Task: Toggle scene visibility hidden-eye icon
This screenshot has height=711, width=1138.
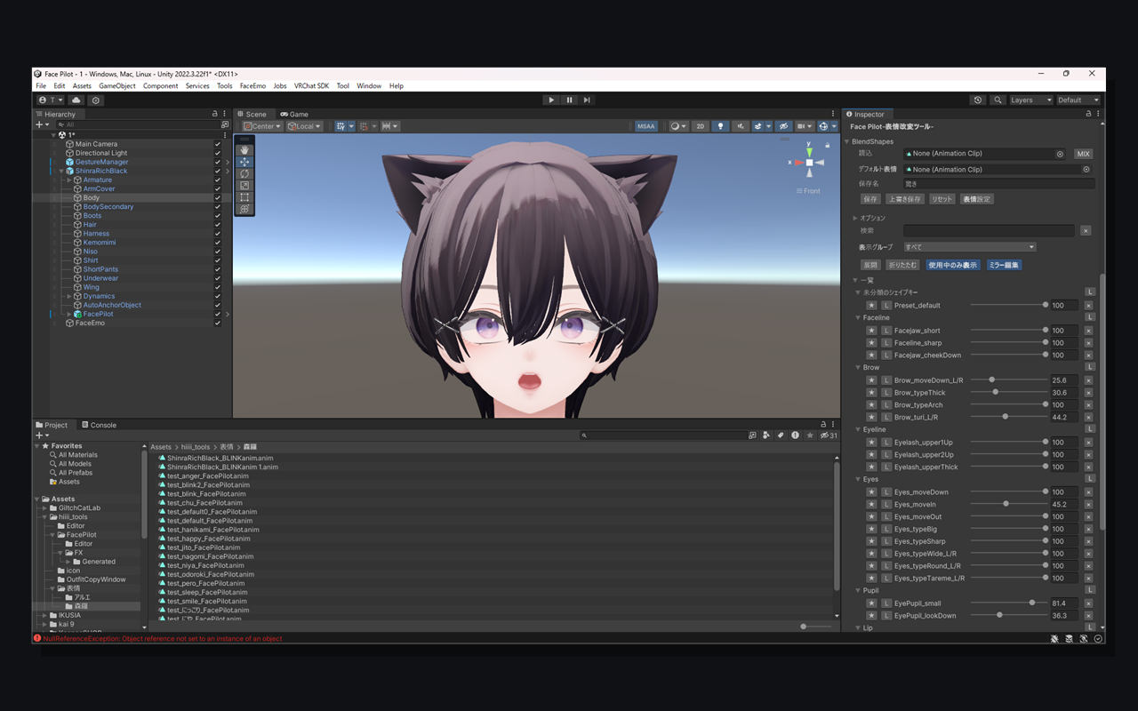Action: tap(783, 126)
